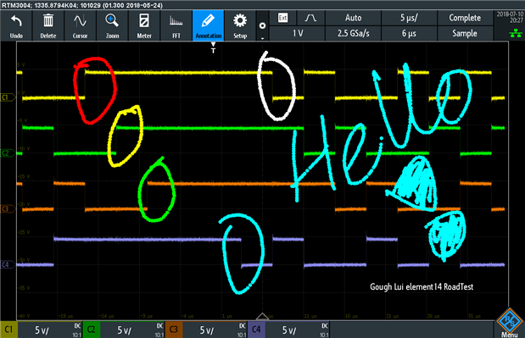Toggle channel C2 green button

point(91,330)
